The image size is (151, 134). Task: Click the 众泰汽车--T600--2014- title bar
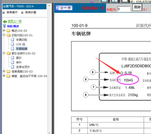24,7
